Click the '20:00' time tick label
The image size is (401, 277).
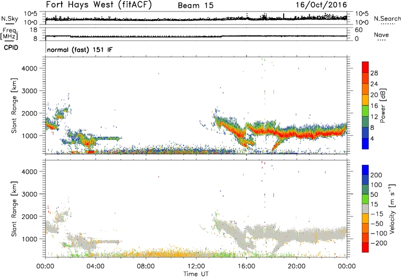coord(297,266)
